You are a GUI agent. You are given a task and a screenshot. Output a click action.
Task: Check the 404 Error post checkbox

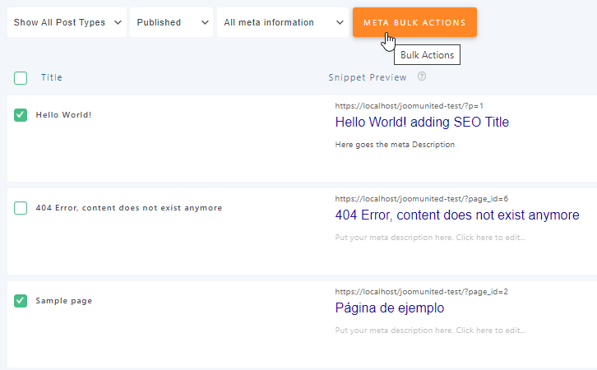coord(21,208)
